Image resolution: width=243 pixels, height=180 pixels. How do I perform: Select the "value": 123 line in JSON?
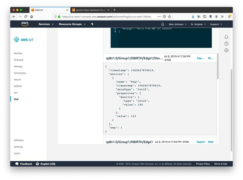[126, 116]
